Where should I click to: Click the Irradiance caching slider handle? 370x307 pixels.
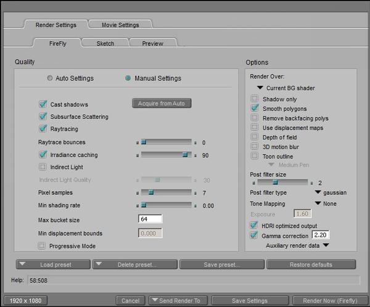[x=185, y=155]
